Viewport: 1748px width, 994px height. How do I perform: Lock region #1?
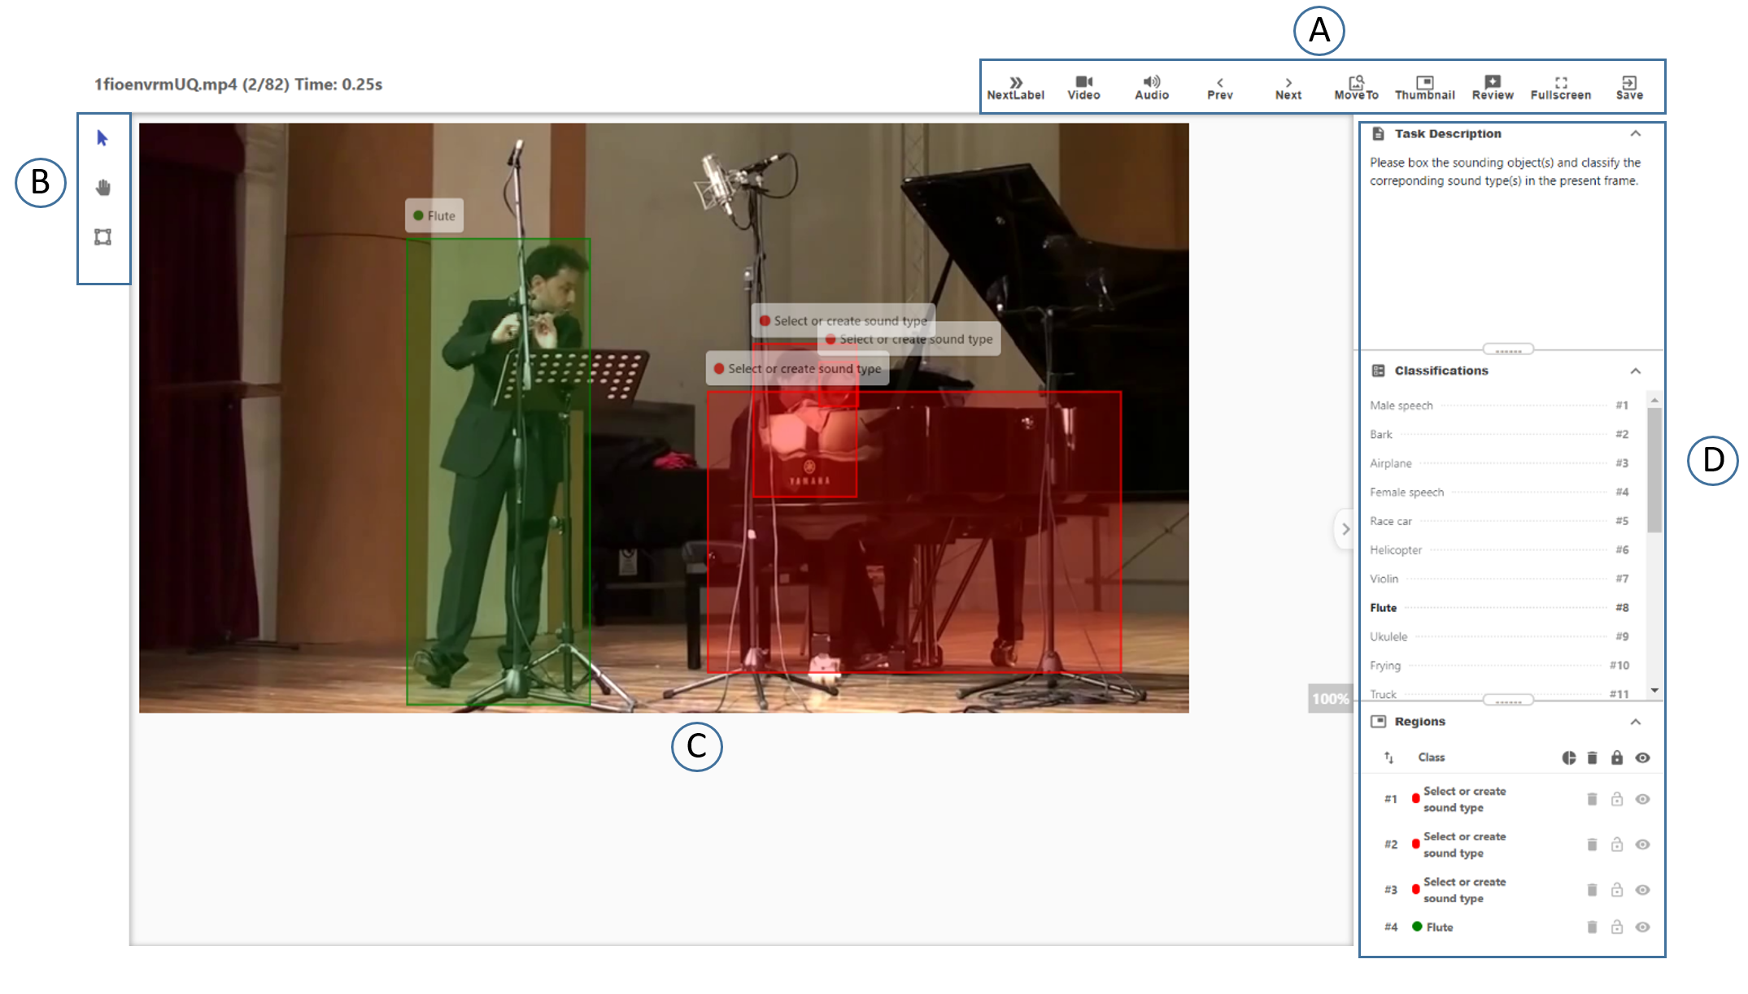(1617, 799)
